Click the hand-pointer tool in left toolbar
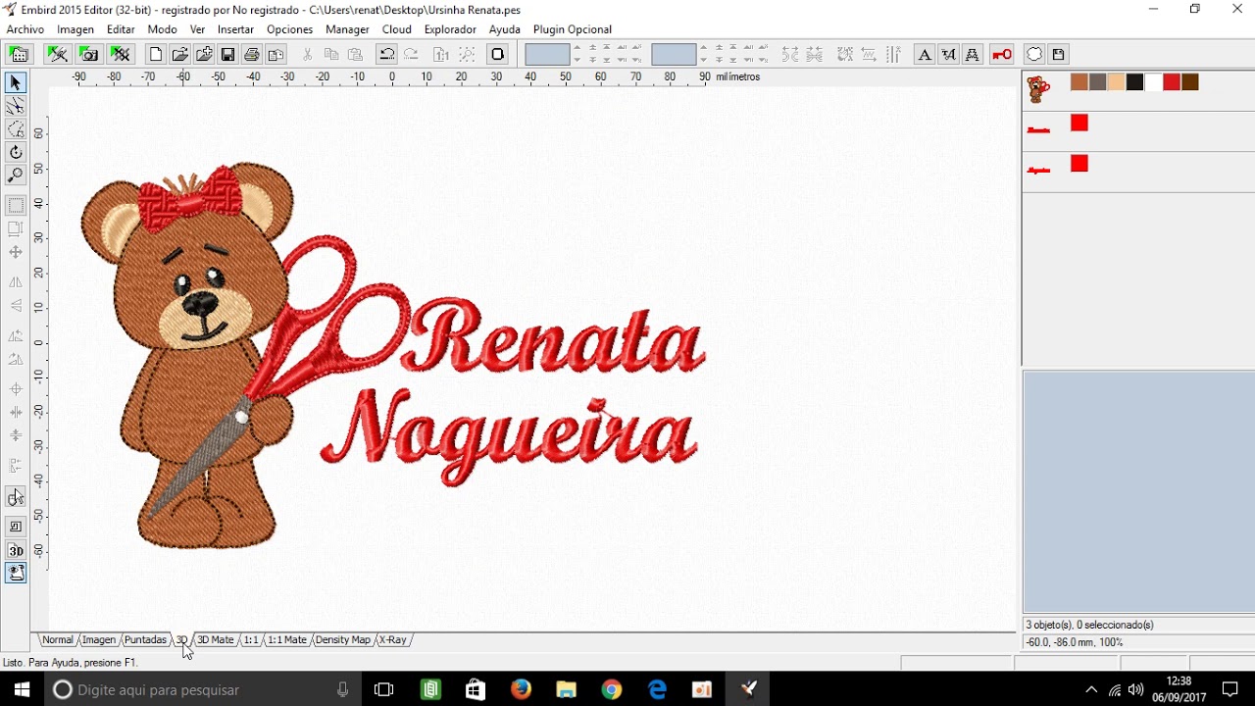The image size is (1255, 706). 16,498
